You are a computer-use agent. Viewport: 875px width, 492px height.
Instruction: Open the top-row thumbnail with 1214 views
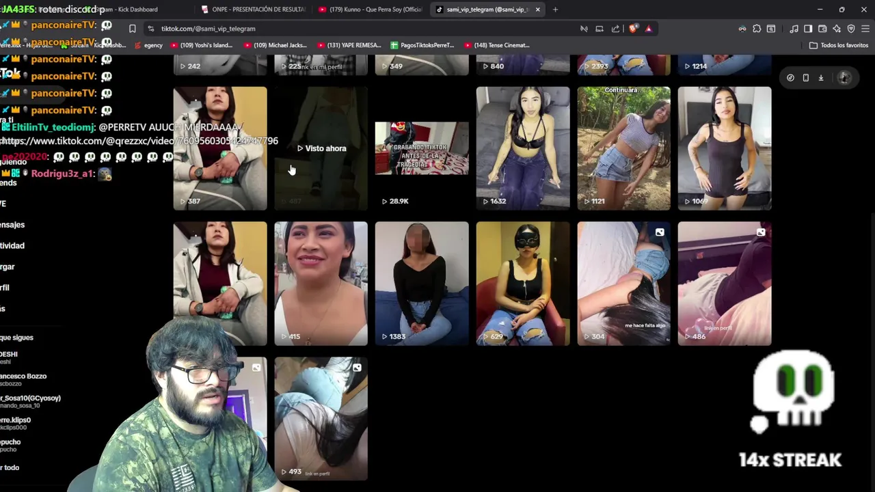725,65
